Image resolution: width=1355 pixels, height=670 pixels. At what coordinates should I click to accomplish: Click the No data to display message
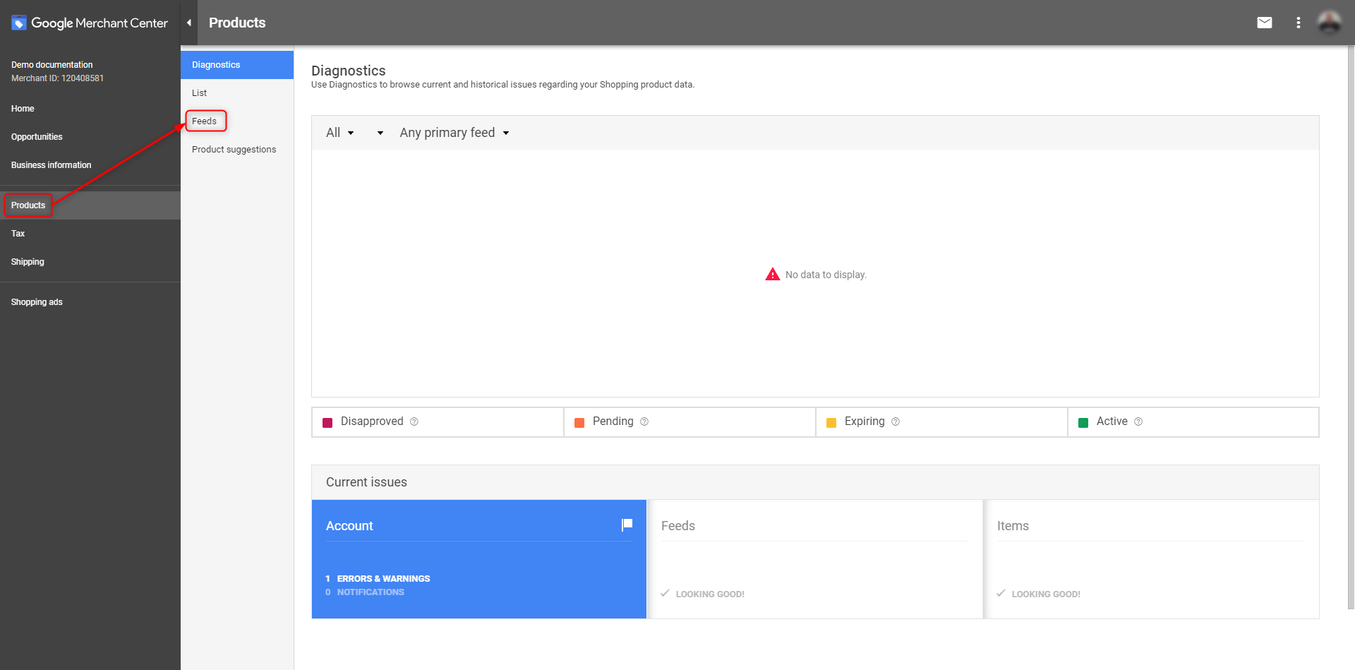click(826, 275)
